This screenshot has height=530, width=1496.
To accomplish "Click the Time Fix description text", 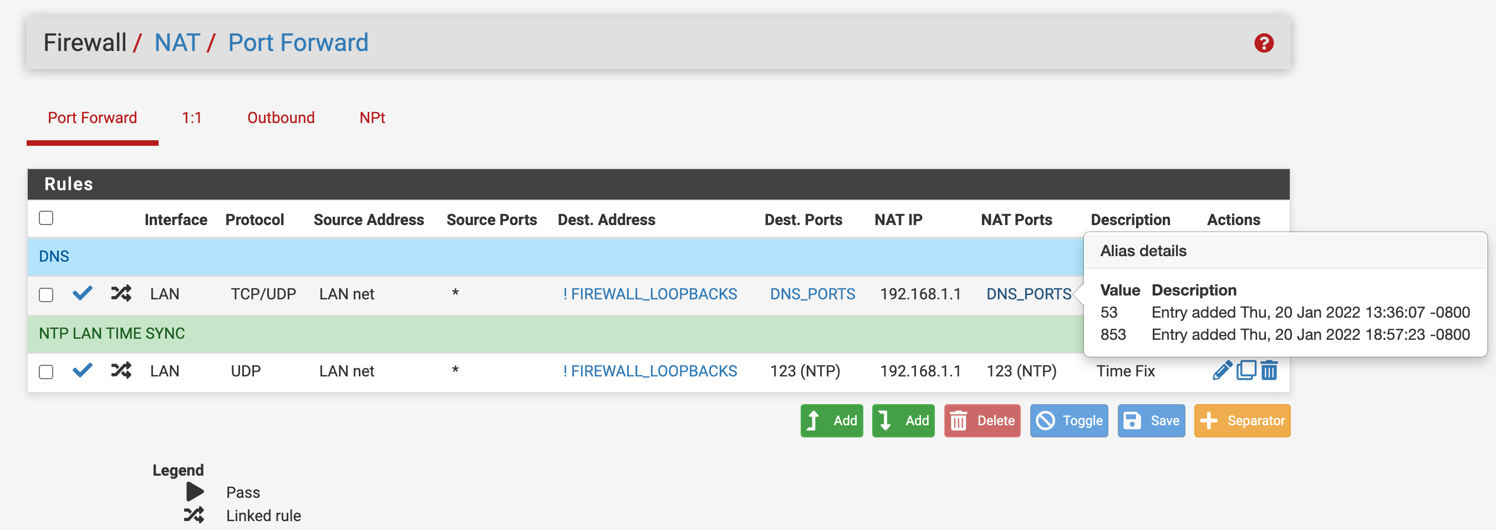I will tap(1126, 370).
